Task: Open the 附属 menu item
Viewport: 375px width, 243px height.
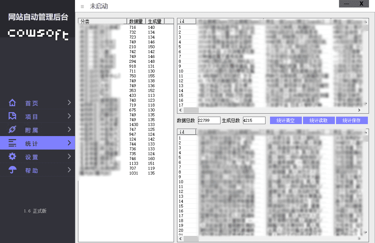Action: (32, 130)
